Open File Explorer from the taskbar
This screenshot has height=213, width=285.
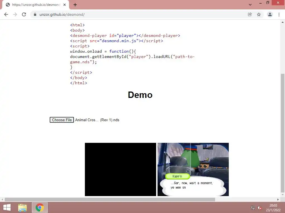[x=22, y=207]
